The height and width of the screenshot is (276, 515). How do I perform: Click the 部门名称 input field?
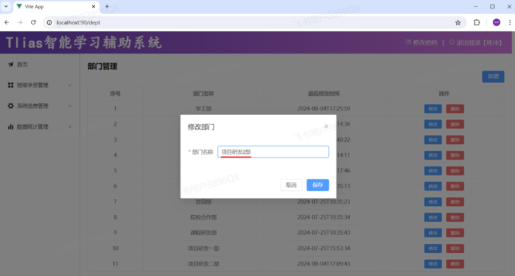tap(273, 152)
